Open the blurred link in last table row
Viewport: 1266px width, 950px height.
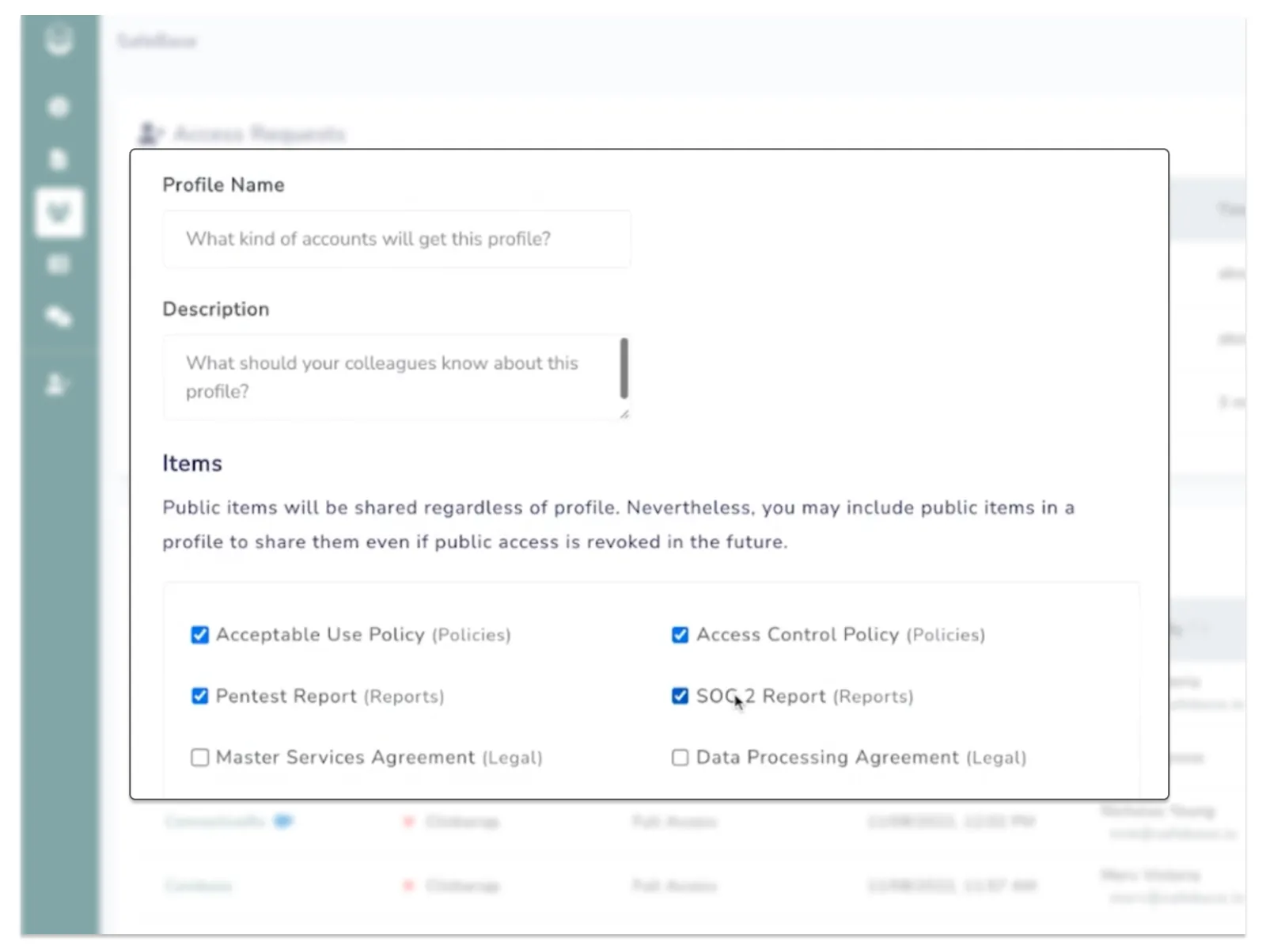tap(199, 885)
